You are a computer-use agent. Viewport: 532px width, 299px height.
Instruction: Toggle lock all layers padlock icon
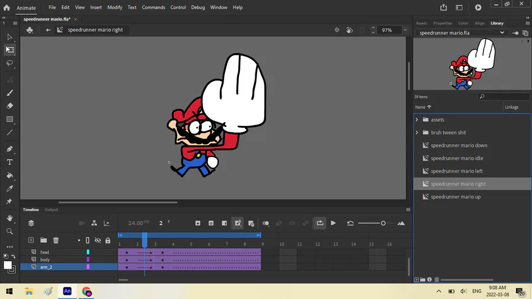(x=108, y=240)
